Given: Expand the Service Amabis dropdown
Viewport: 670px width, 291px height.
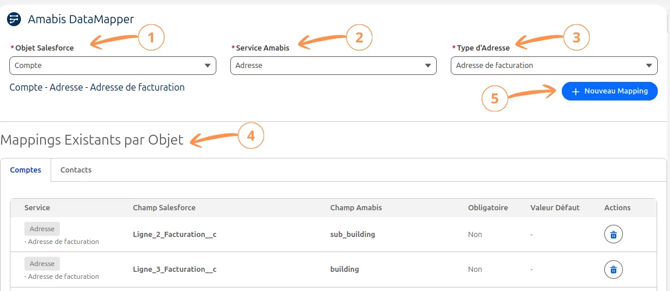Looking at the screenshot, I should [333, 66].
